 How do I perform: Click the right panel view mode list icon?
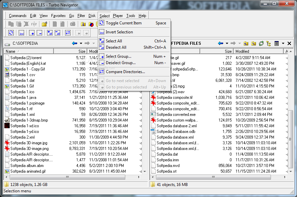coord(277,43)
